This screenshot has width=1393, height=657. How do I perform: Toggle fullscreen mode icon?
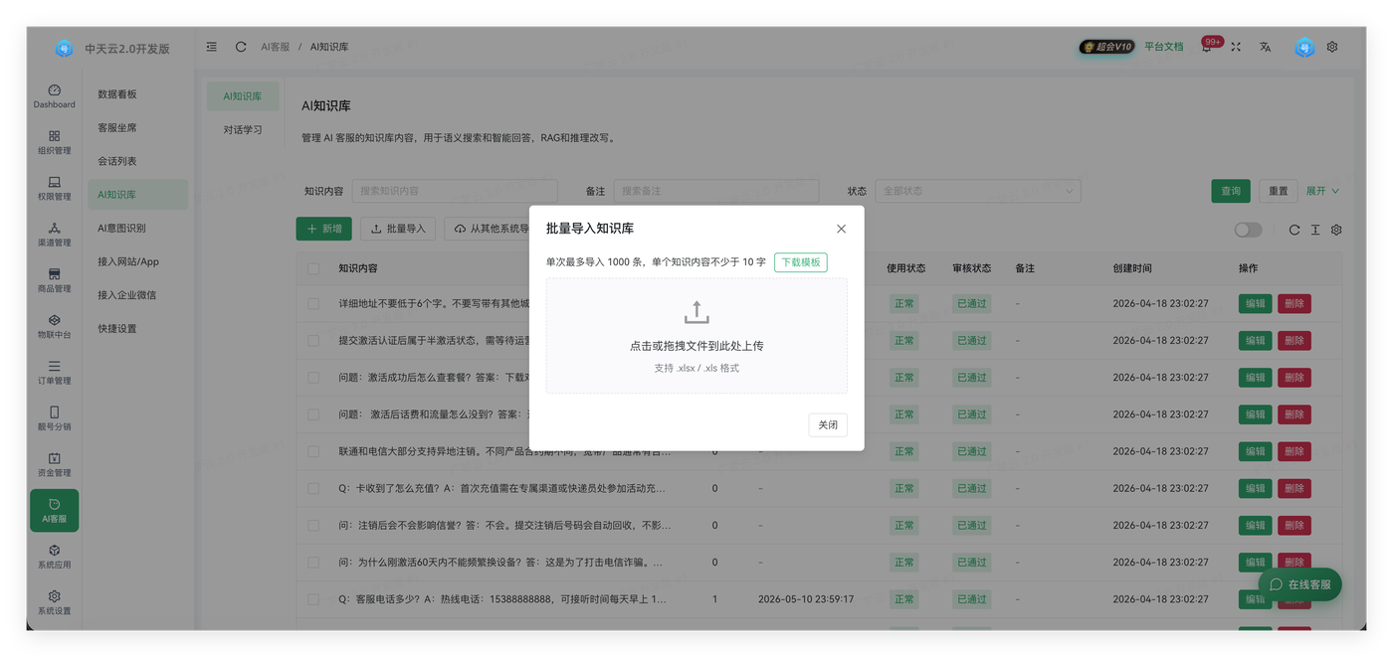tap(1236, 47)
